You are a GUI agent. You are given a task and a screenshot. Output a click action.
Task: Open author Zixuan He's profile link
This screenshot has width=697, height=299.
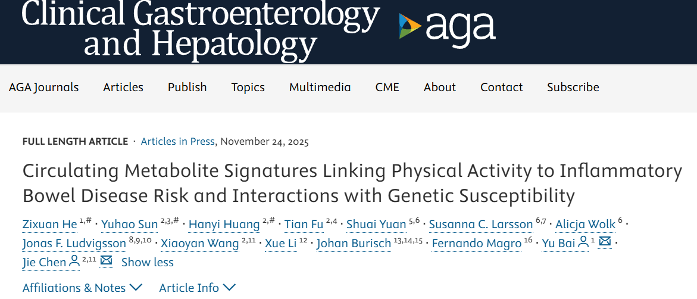point(49,225)
